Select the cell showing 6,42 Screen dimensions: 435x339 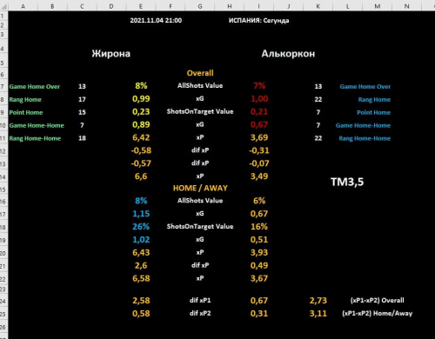[141, 137]
